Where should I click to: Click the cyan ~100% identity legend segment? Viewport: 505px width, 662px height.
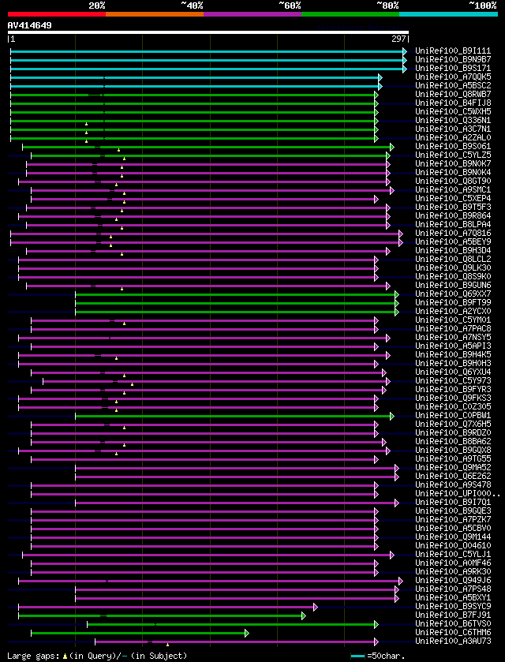pyautogui.click(x=448, y=14)
